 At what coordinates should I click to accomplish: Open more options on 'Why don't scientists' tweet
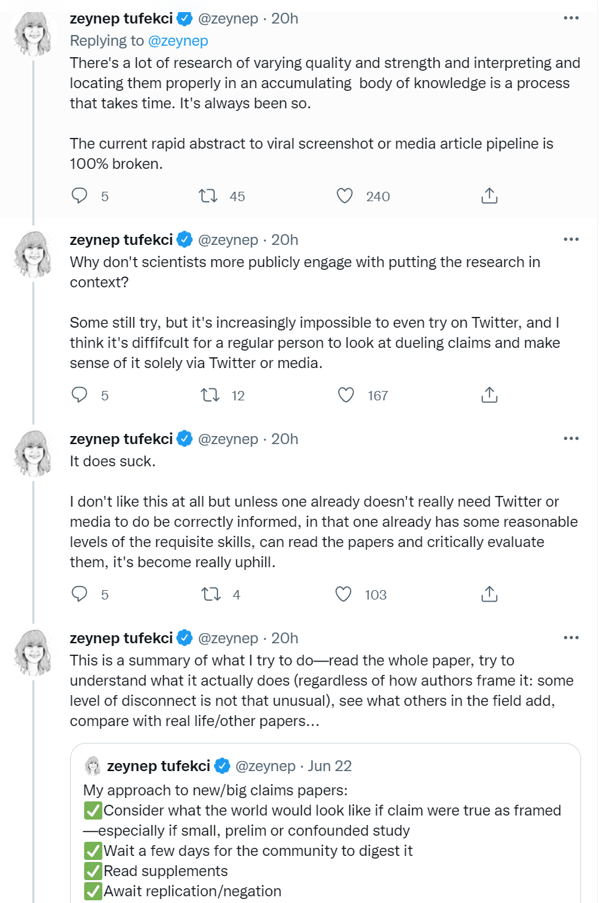pos(571,240)
